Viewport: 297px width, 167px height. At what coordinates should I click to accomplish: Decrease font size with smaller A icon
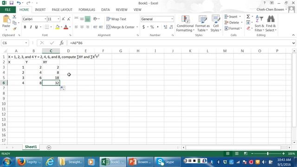pos(69,19)
